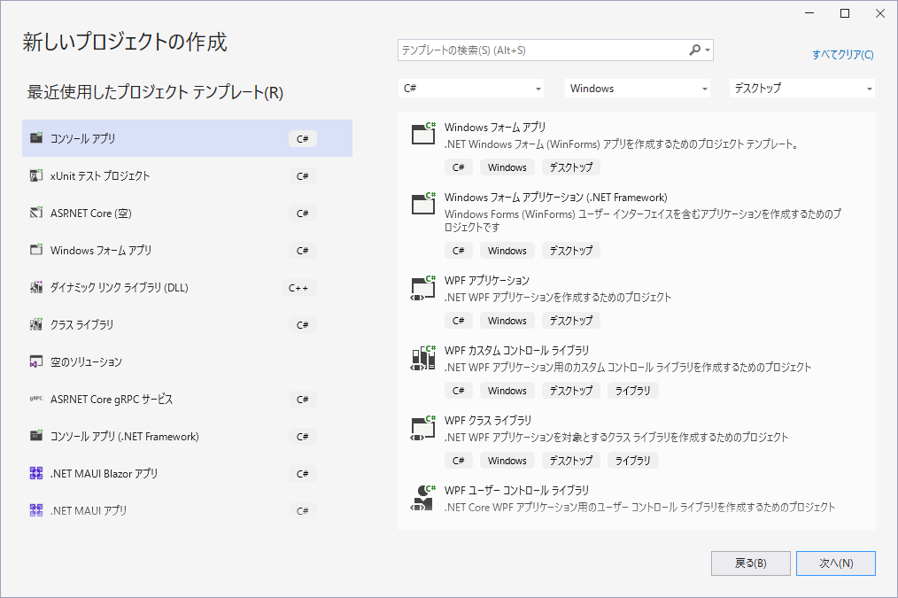The height and width of the screenshot is (598, 898).
Task: Select ダイナミック リンク ライブラリ (DLL) template
Action: click(x=187, y=287)
